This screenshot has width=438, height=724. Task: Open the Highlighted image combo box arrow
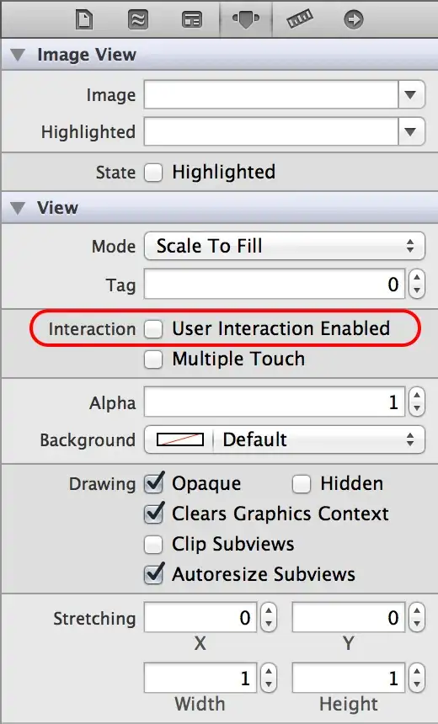pyautogui.click(x=411, y=131)
